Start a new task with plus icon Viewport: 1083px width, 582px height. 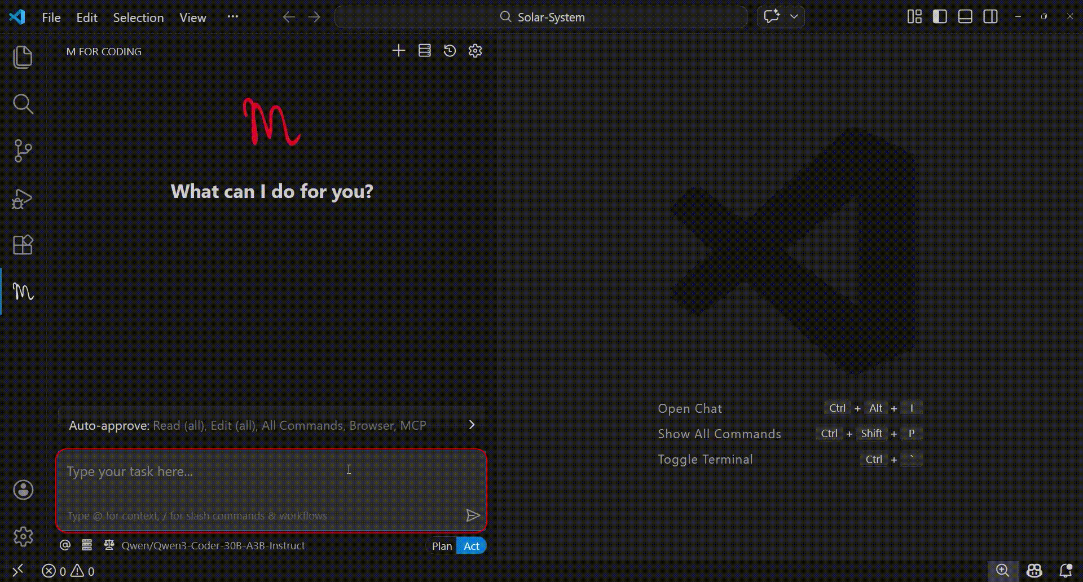pos(398,51)
